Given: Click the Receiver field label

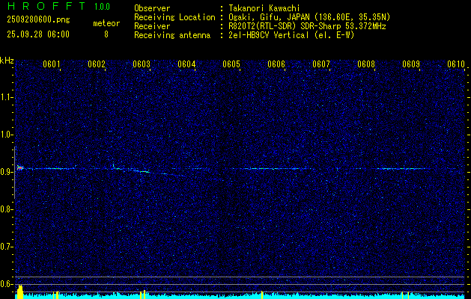Looking at the screenshot, I should click(152, 26).
